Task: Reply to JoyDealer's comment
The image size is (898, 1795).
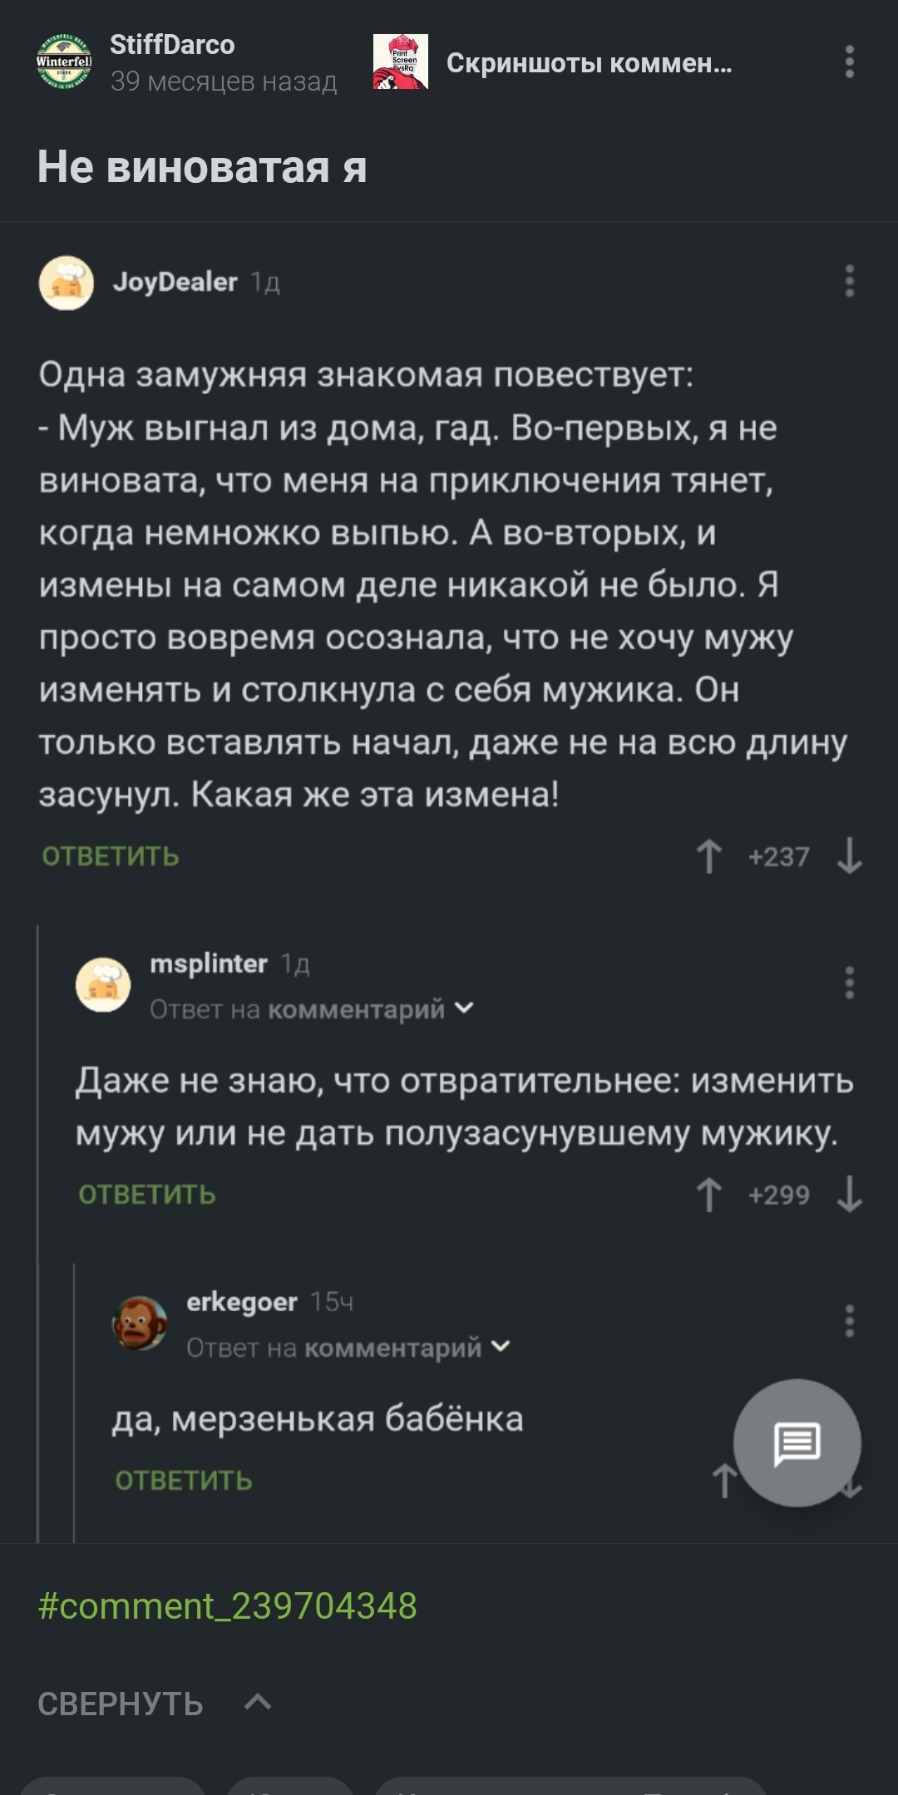Action: click(111, 856)
